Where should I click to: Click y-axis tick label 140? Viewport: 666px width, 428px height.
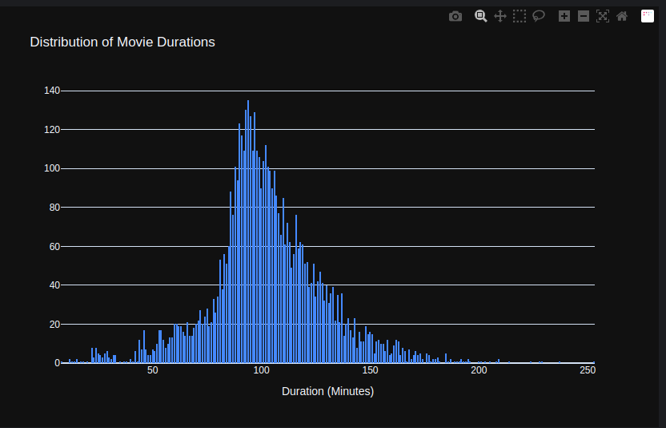coord(52,91)
